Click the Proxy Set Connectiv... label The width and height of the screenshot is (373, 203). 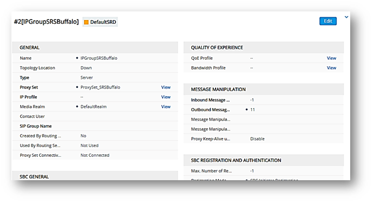point(40,155)
